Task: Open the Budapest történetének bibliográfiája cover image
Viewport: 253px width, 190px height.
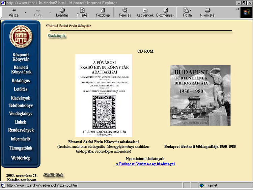Action: click(x=200, y=96)
